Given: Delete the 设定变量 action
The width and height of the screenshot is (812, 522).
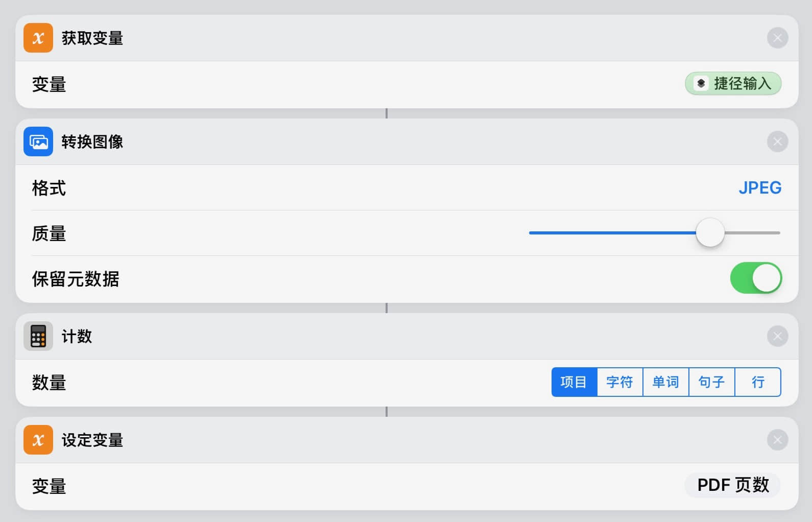Looking at the screenshot, I should click(777, 440).
